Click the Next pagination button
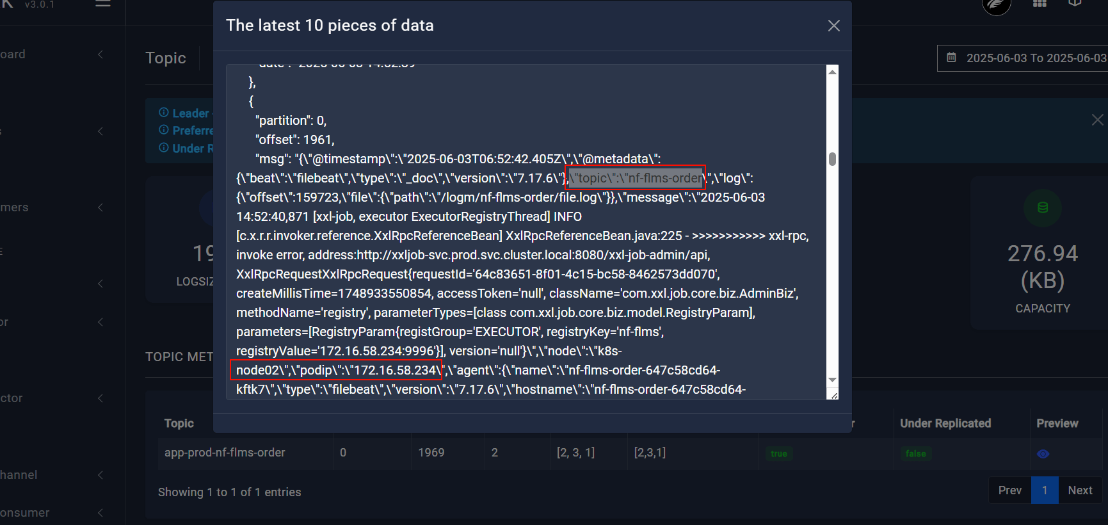 pos(1080,490)
